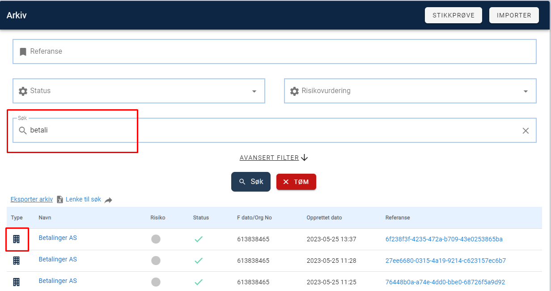
Task: Click the STIKKPRØVE button
Action: 454,15
